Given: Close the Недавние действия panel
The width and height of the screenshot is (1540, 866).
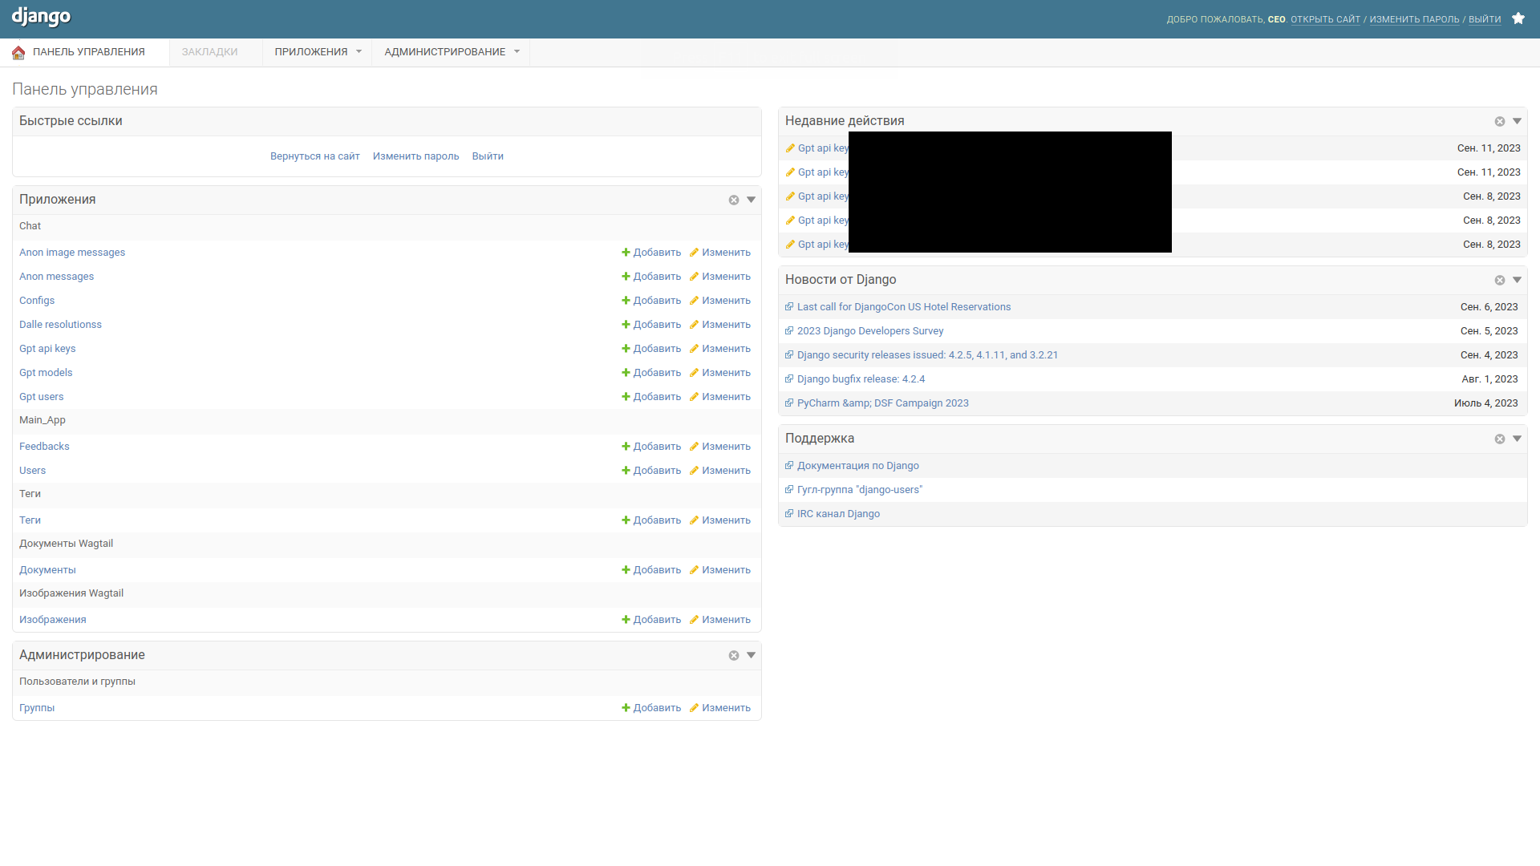Looking at the screenshot, I should (1500, 122).
